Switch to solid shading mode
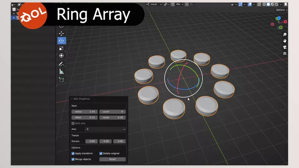Image resolution: width=299 pixels, height=168 pixels. coord(268,4)
